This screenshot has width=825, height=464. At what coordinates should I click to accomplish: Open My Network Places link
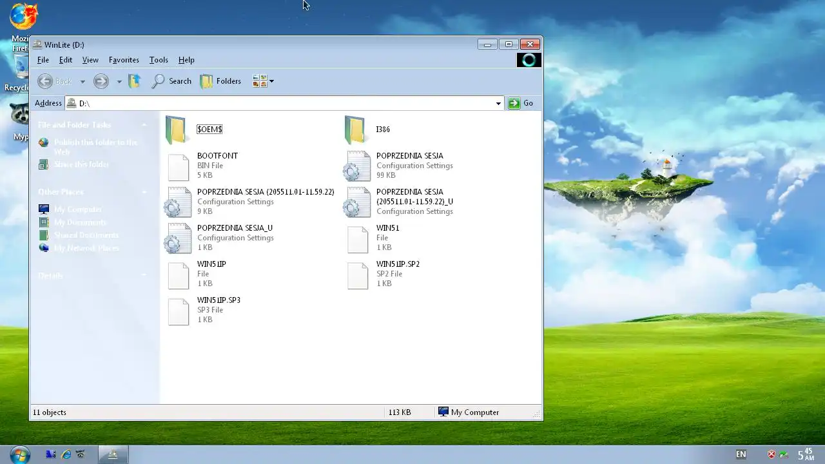click(x=86, y=248)
